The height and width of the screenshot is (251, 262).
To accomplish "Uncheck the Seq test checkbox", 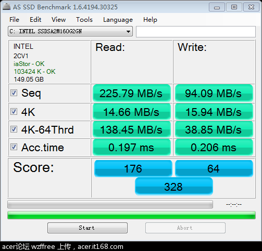I will click(x=14, y=93).
